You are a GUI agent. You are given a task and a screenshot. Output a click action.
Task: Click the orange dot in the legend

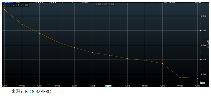[4, 5]
